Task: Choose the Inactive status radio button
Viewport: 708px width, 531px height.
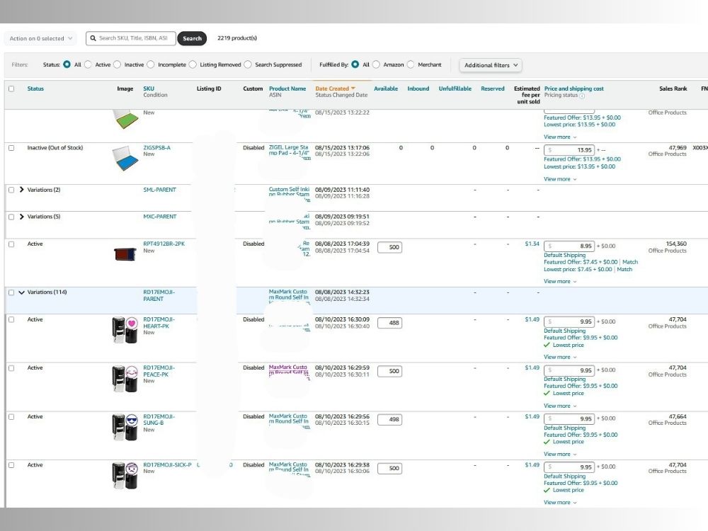Action: (x=118, y=64)
